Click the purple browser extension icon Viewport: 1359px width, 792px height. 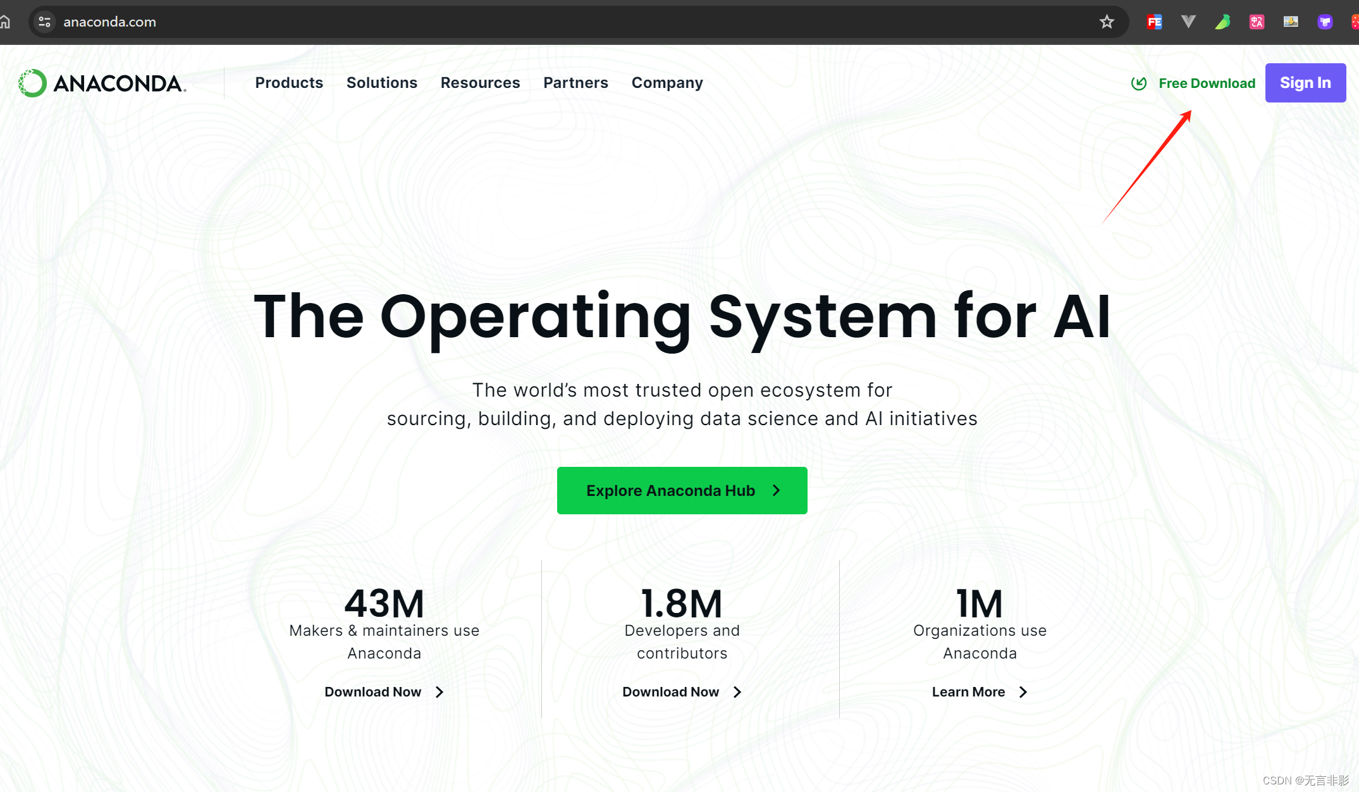(x=1324, y=21)
